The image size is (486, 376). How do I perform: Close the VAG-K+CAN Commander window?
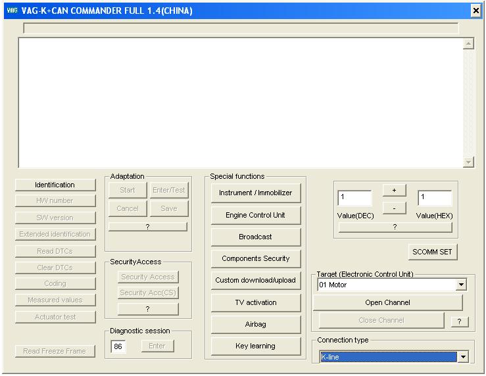pos(475,11)
